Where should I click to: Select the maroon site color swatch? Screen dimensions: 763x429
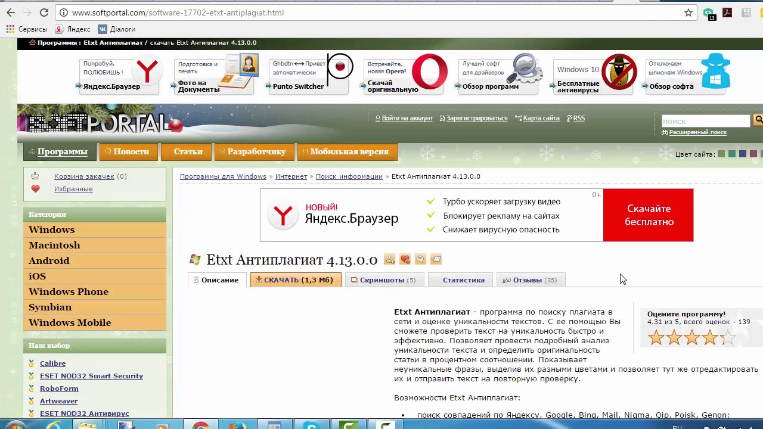point(753,154)
